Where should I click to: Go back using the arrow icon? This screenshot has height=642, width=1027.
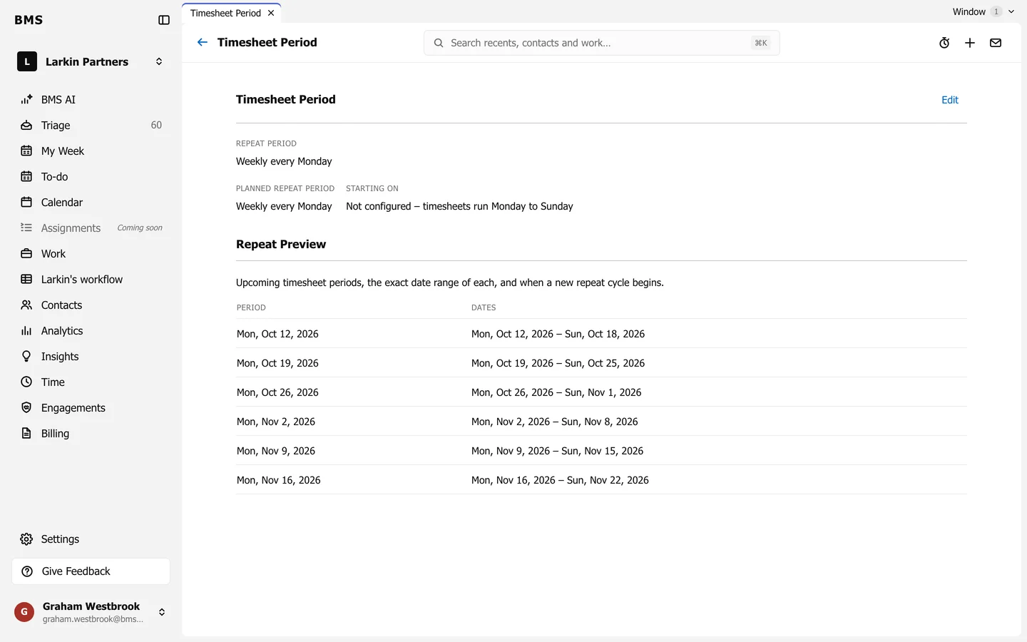pos(203,42)
